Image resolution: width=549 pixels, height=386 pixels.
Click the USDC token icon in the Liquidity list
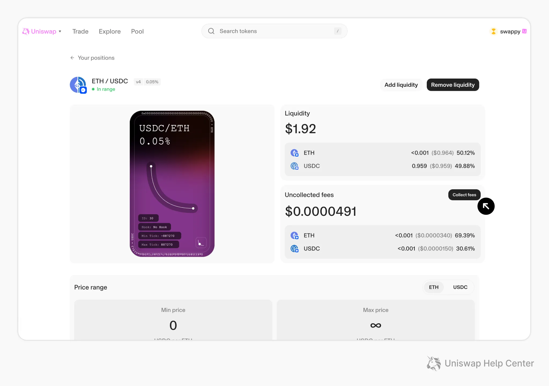pyautogui.click(x=295, y=166)
